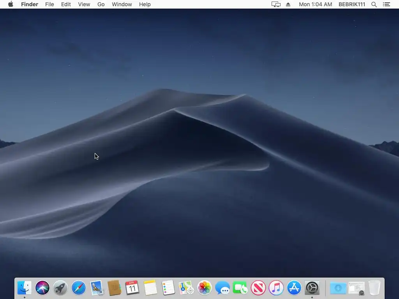This screenshot has width=399, height=299.
Task: Open the Downloads folder stack in Dock
Action: pos(338,288)
